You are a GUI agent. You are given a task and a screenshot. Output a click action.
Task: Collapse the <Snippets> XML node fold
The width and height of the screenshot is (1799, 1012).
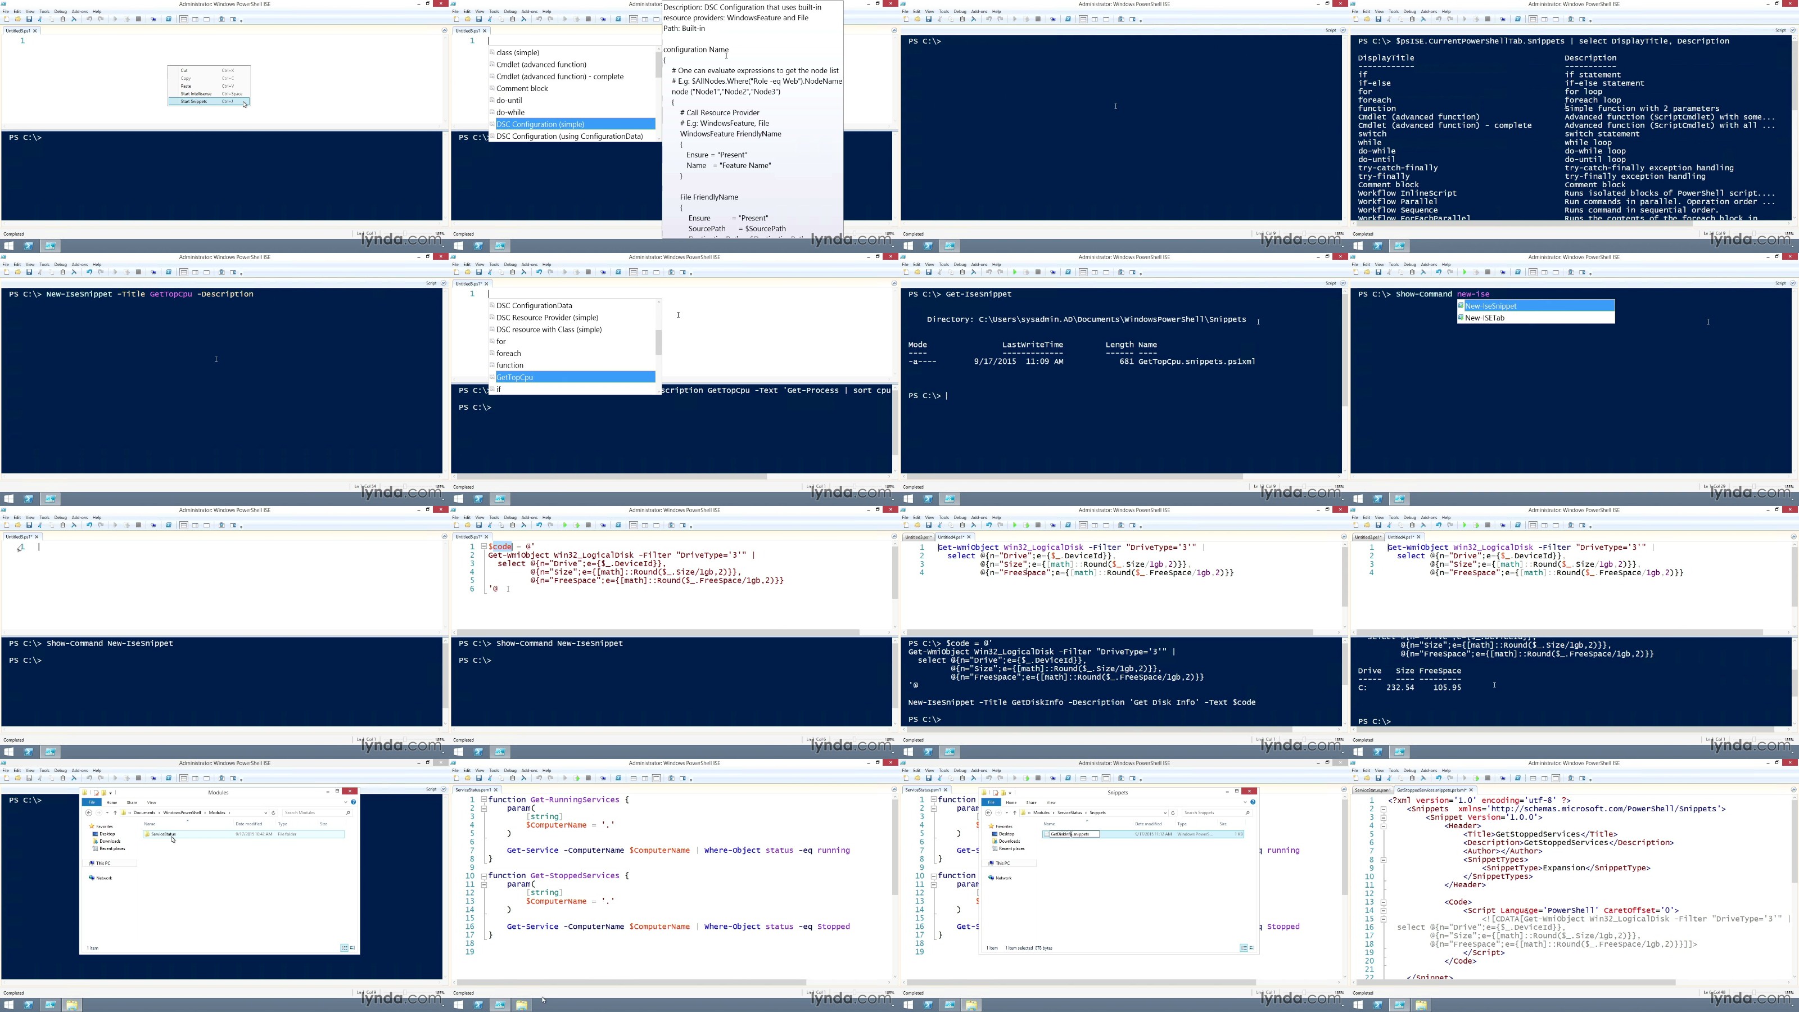tap(1383, 809)
